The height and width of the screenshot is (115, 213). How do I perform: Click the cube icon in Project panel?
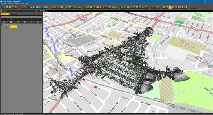coord(11,19)
